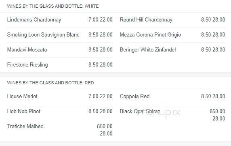Screen dimensions: 231x146
Task: Click the House Merlot price 7.00 22.00
Action: (x=100, y=97)
